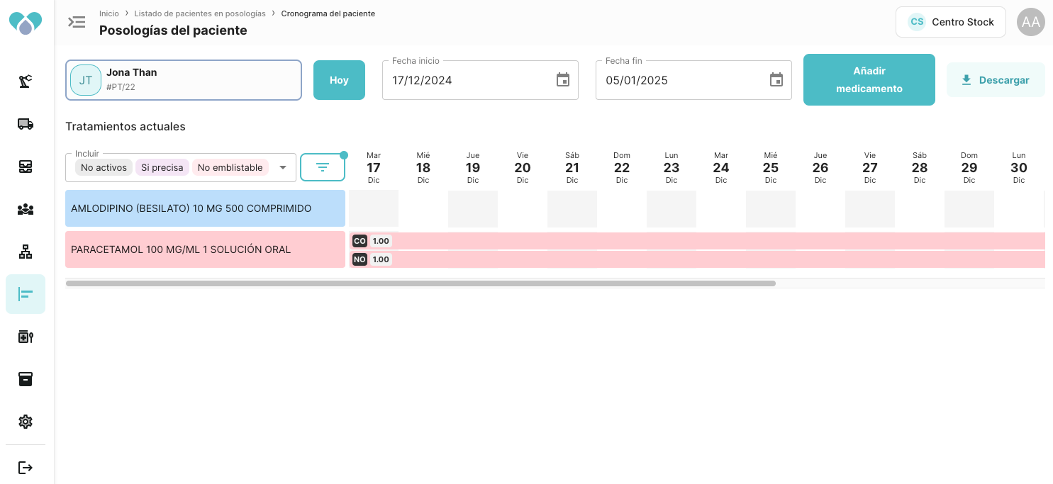Viewport: 1053px width, 484px height.
Task: Select the Amlodipino 10 MG treatment row
Action: click(205, 208)
